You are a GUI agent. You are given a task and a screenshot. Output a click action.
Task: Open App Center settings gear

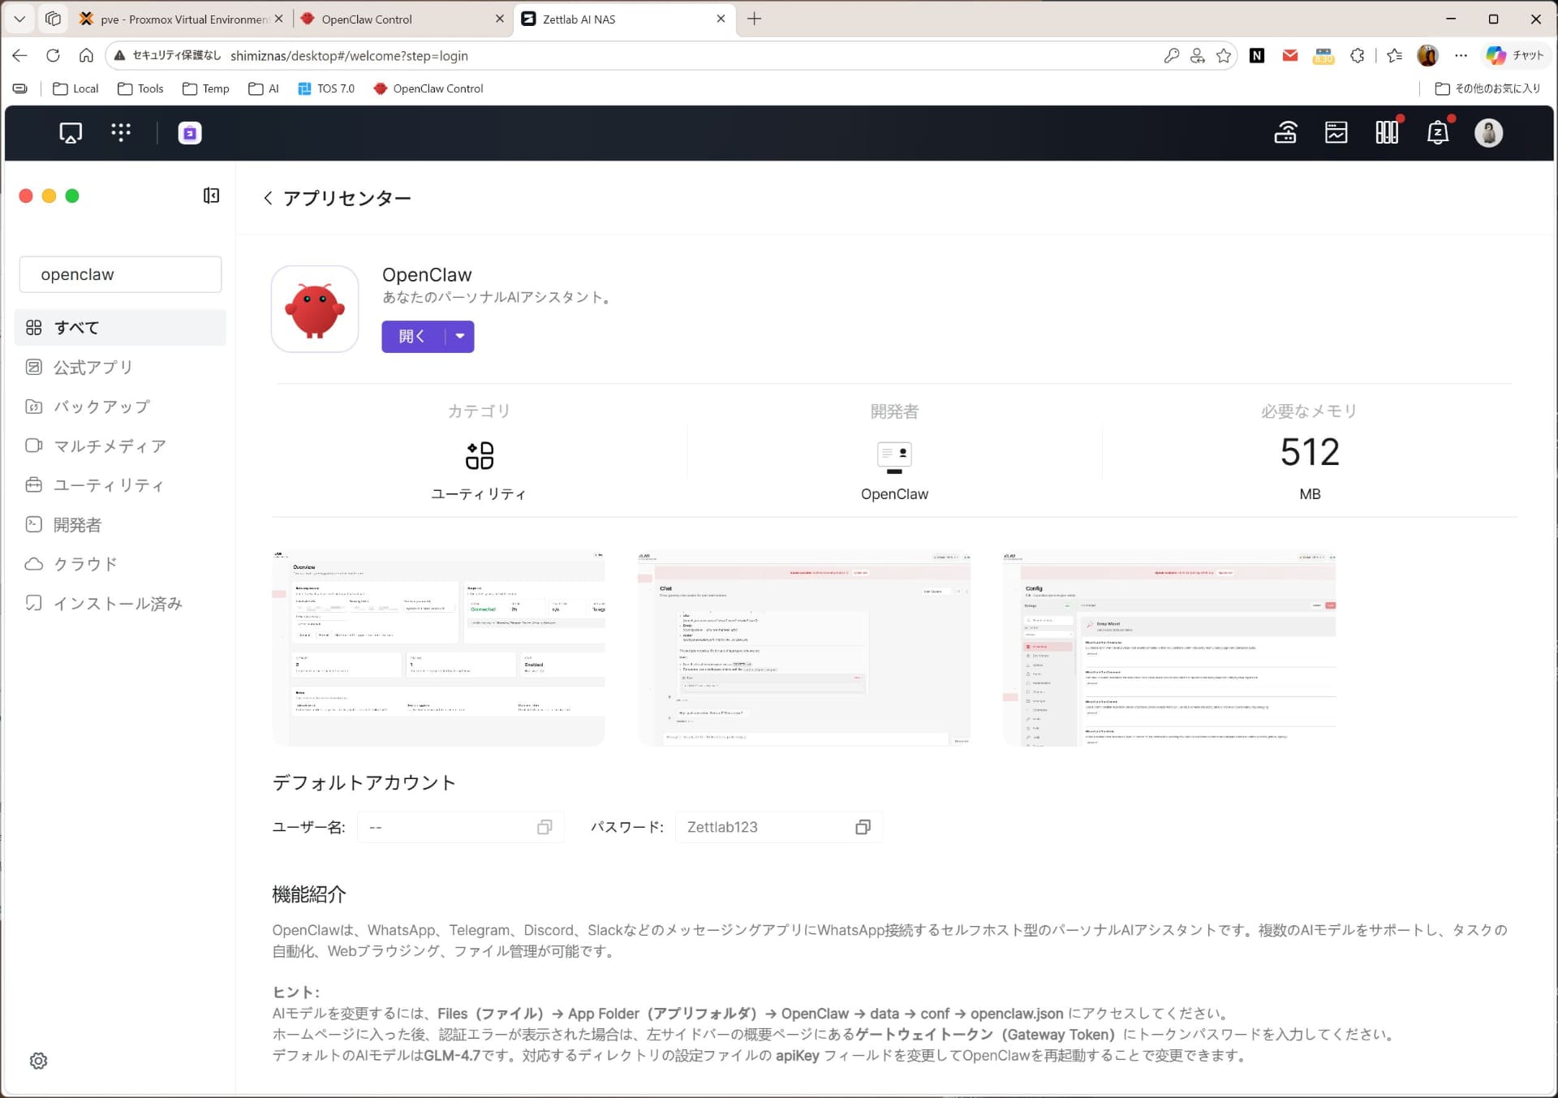tap(38, 1061)
